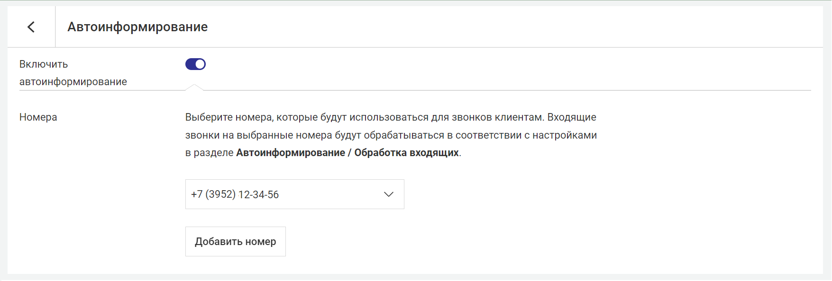The image size is (832, 281).
Task: Click the description starting with Выберите номера
Action: tap(391, 135)
